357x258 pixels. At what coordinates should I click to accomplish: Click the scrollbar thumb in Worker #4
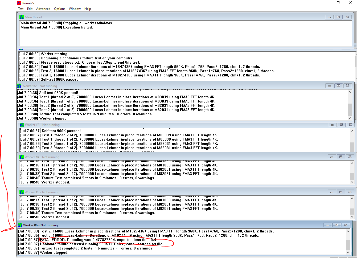pos(352,177)
